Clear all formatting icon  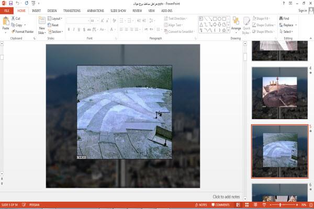pyautogui.click(x=114, y=20)
